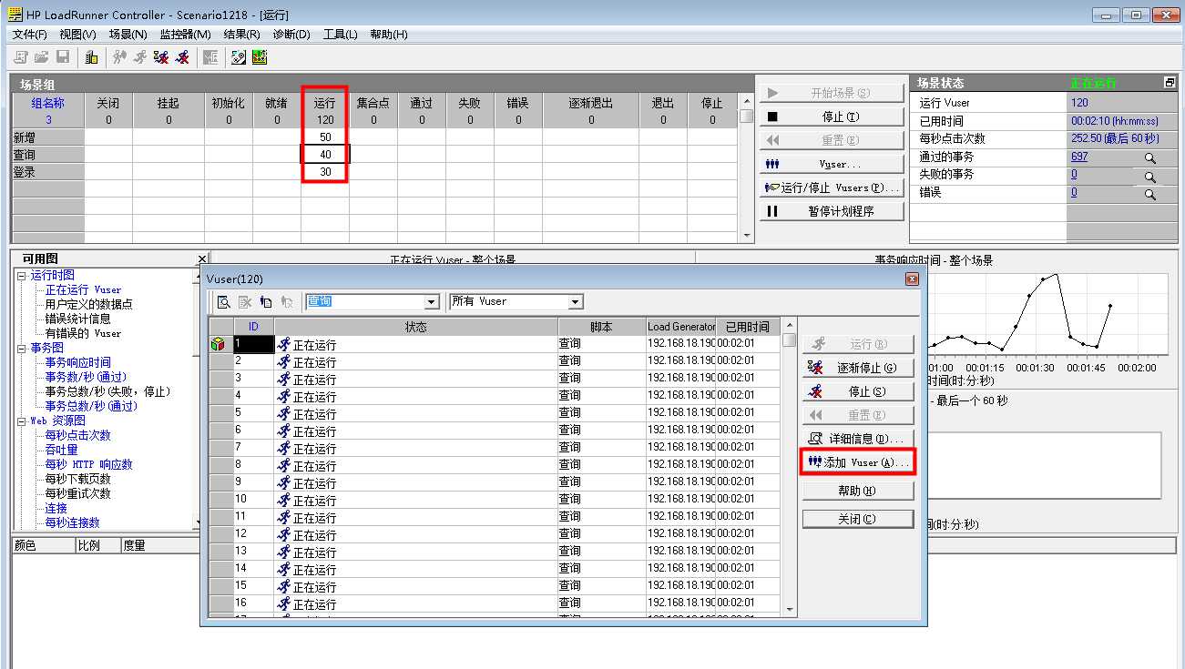Select 用户定义的数据点 in the graph tree

(89, 304)
